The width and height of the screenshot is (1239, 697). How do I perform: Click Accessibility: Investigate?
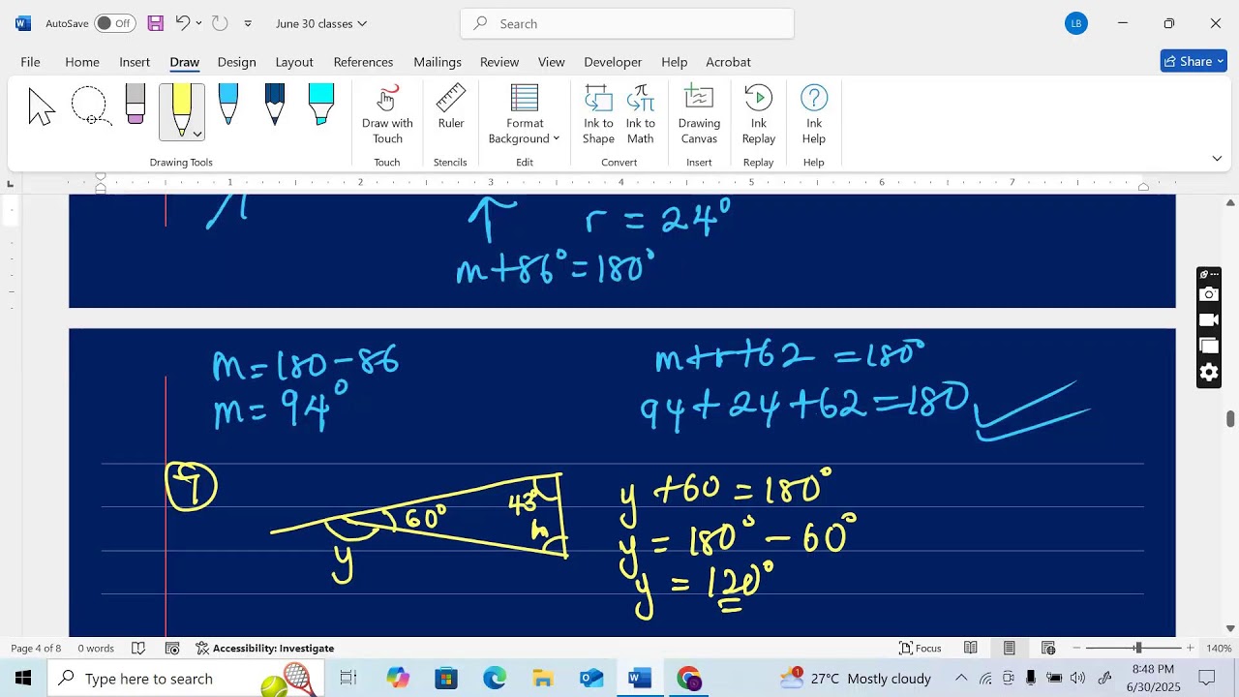click(264, 649)
